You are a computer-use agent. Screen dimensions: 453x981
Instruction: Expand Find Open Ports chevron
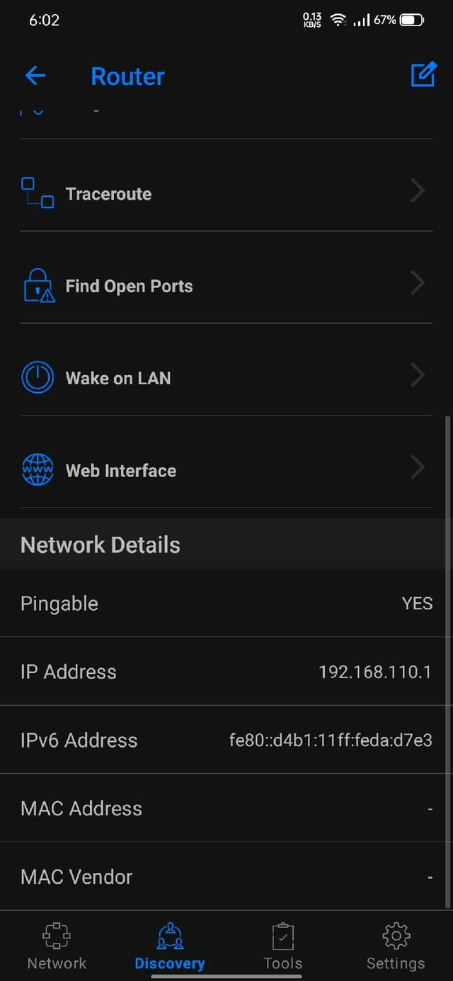point(418,283)
